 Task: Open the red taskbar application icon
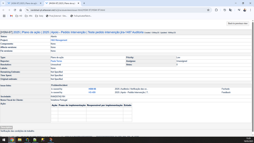click(x=51, y=140)
